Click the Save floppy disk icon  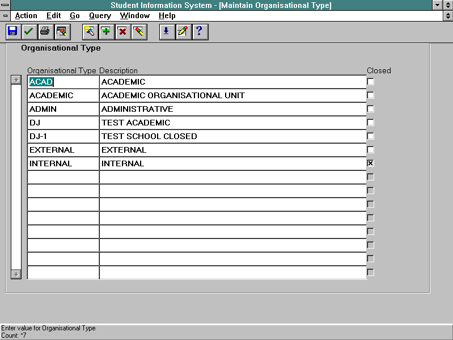(x=12, y=32)
